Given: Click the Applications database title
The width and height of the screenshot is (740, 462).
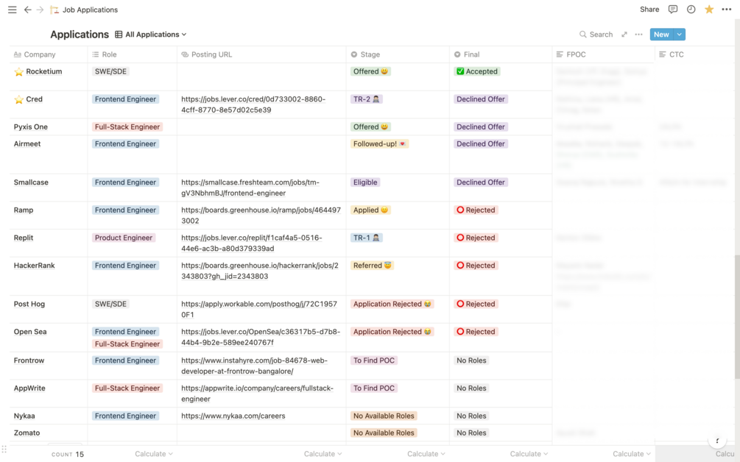Looking at the screenshot, I should [80, 35].
